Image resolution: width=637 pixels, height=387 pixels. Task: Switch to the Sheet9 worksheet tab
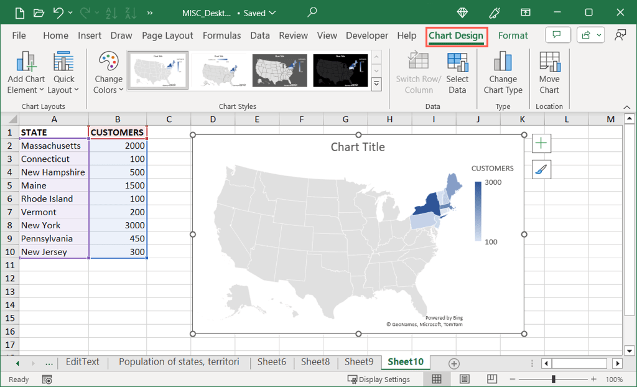[359, 361]
